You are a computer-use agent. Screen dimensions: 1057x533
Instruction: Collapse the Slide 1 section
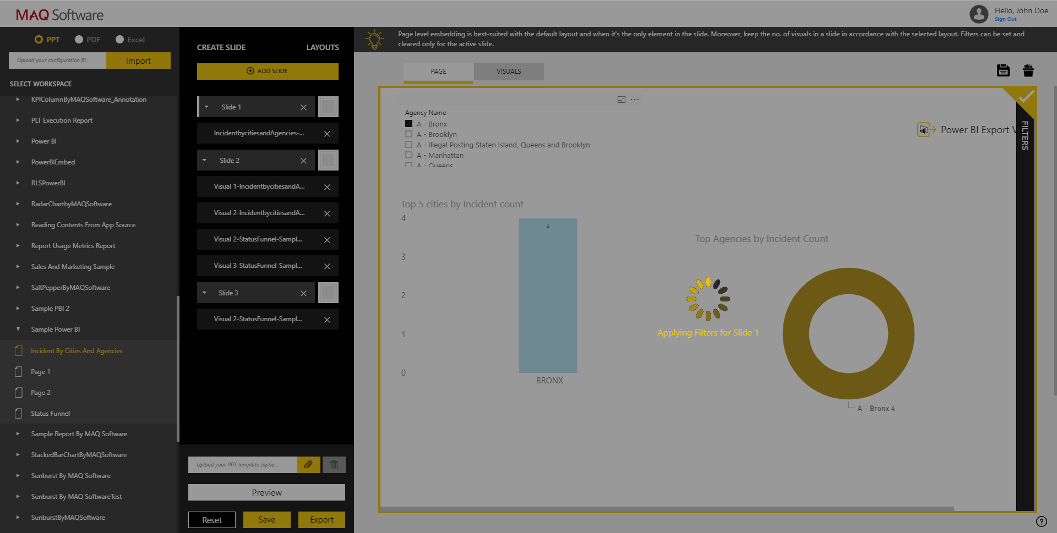206,107
